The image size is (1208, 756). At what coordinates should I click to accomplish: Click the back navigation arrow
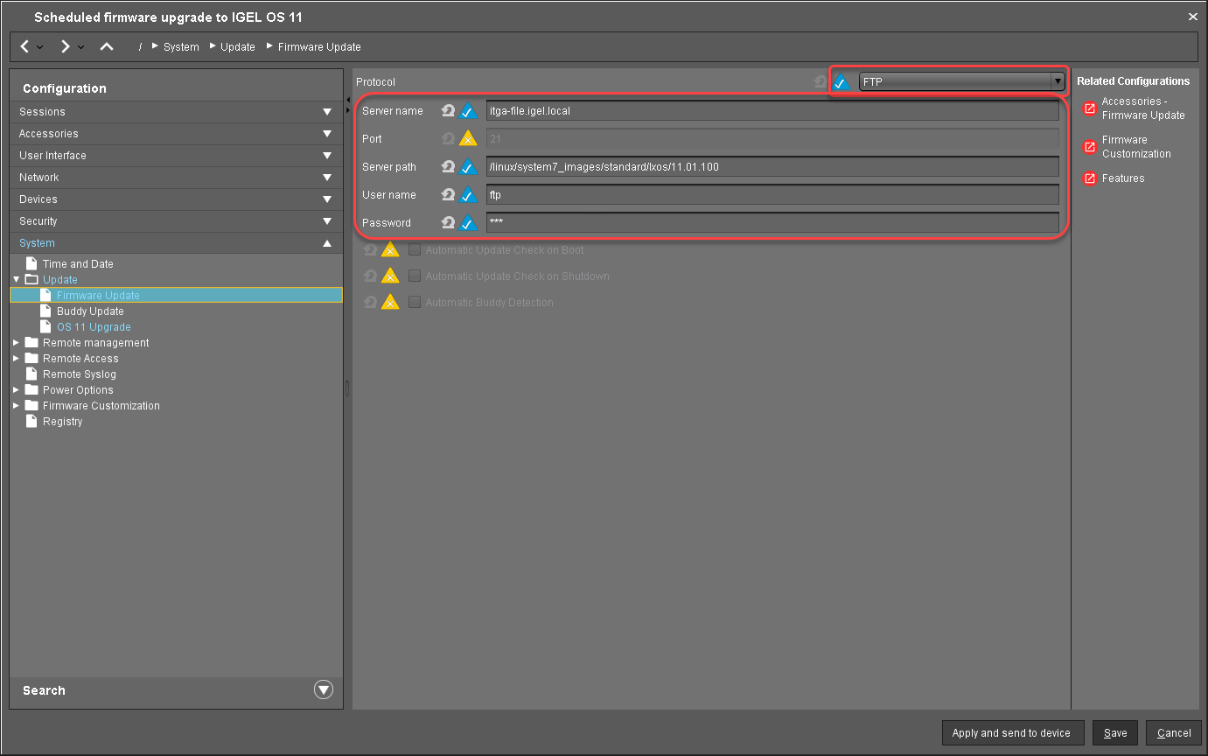coord(25,46)
